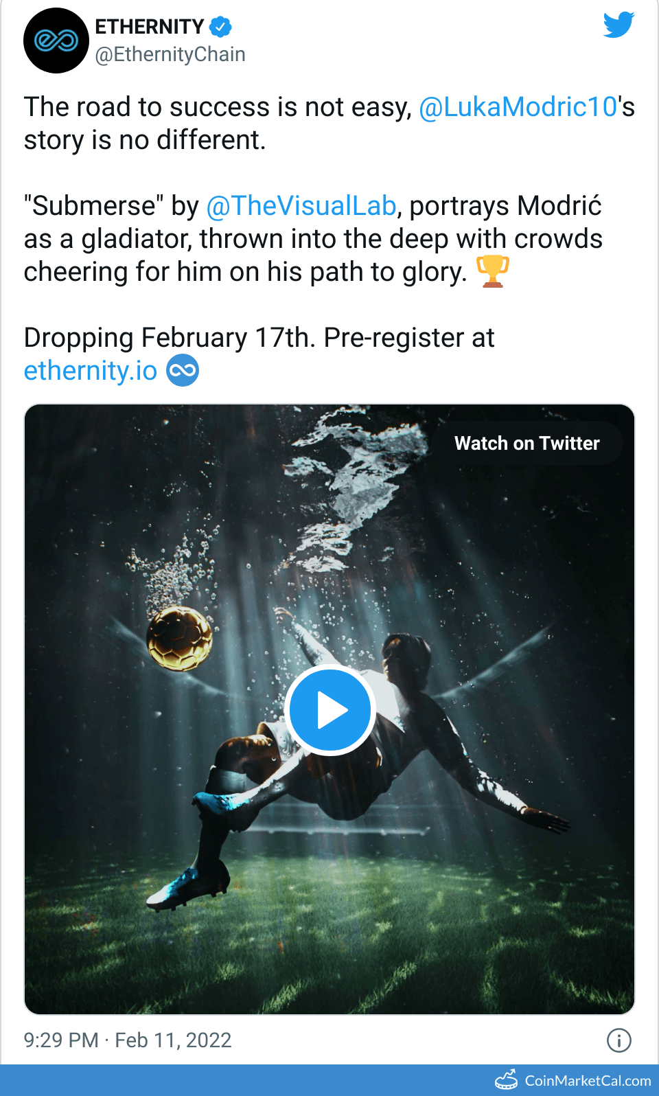The image size is (659, 1096).
Task: Click the trophy emoji in the tweet
Action: tap(492, 271)
